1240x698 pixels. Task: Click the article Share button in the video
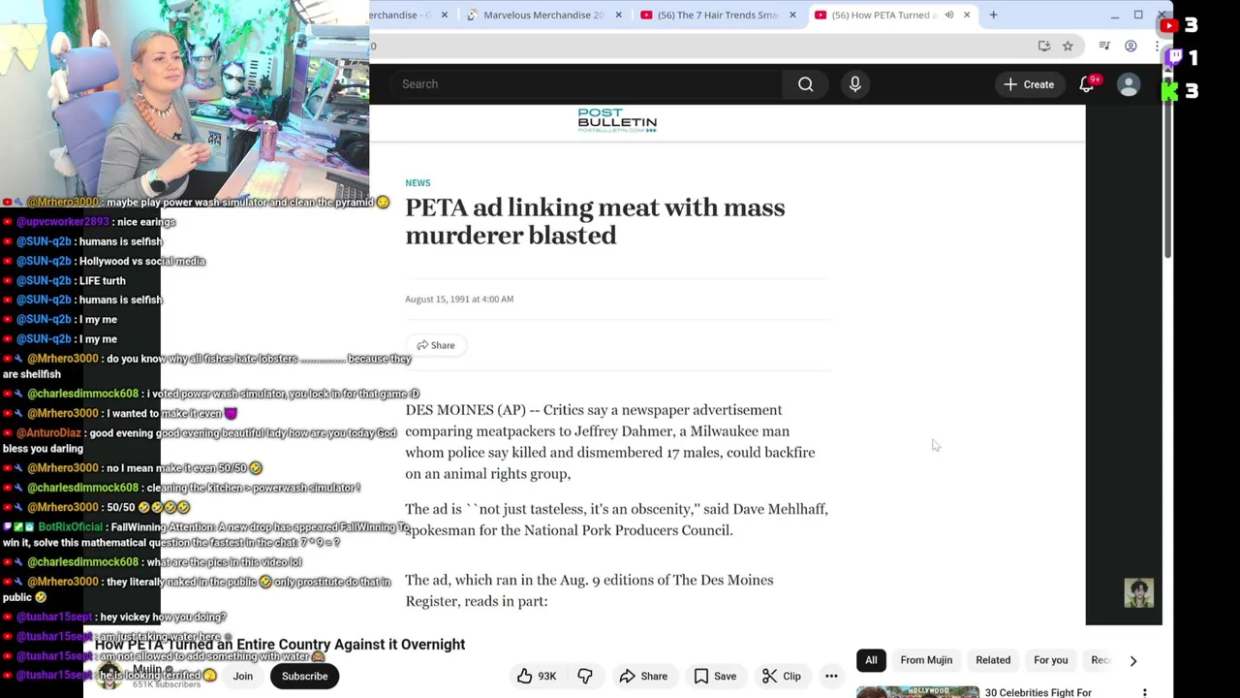(436, 345)
